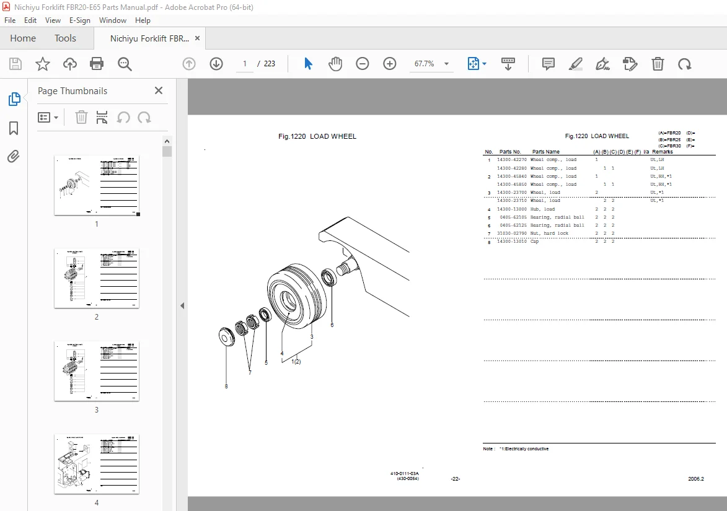Switch to the Home tab

tap(23, 38)
